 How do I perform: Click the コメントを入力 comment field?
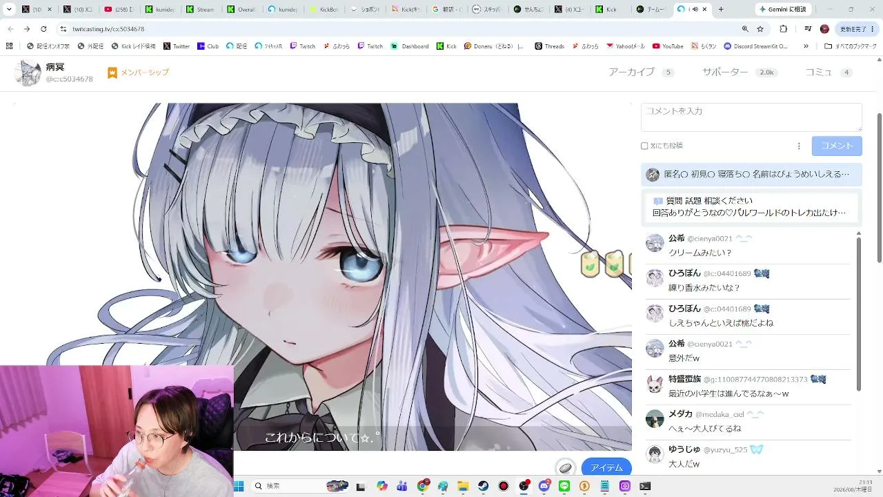click(751, 117)
